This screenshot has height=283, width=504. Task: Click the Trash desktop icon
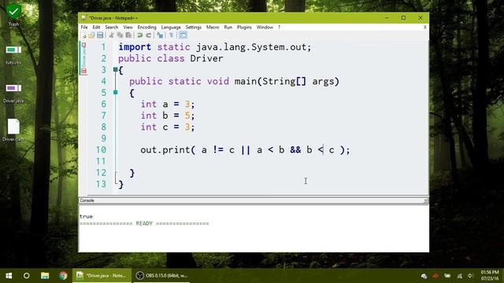(13, 14)
